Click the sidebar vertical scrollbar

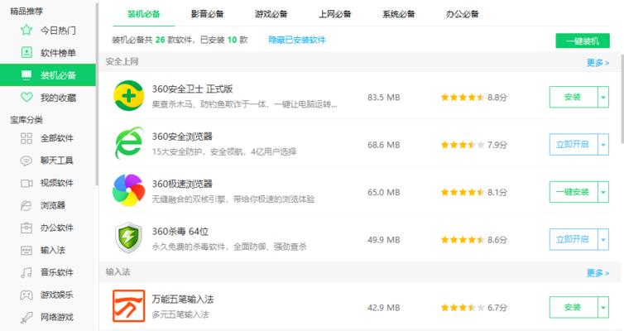pos(96,94)
